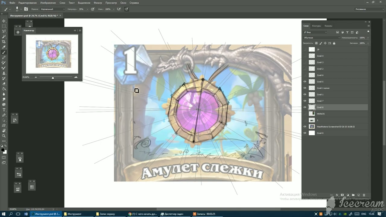Select the Clone Stamp tool
Screen dimensions: 386x217
point(4,73)
